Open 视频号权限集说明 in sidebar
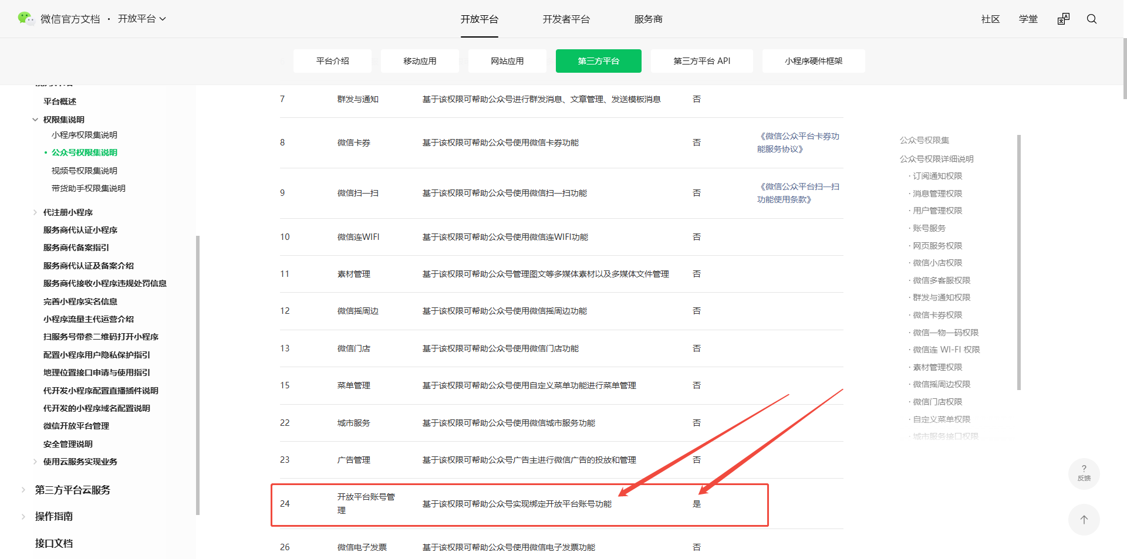 pyautogui.click(x=85, y=171)
